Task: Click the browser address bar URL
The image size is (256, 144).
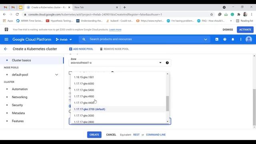Action: (95, 14)
